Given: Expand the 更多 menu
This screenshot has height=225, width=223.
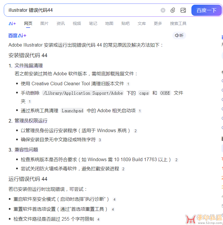Looking at the screenshot, I should click(x=158, y=23).
